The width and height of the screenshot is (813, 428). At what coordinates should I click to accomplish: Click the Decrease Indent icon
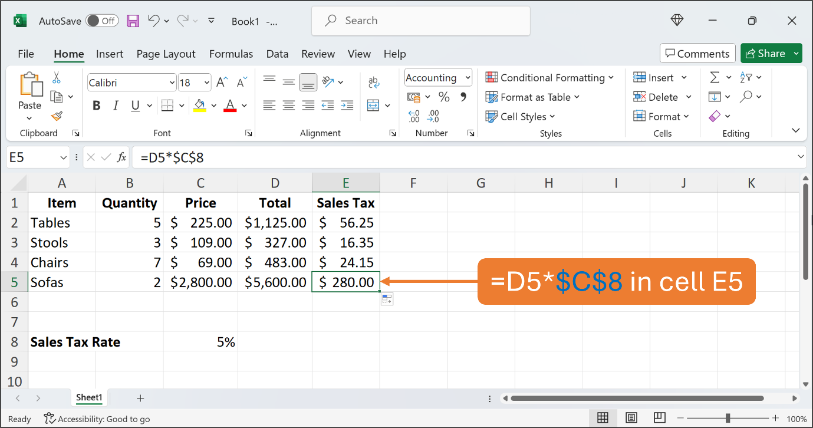tap(328, 106)
